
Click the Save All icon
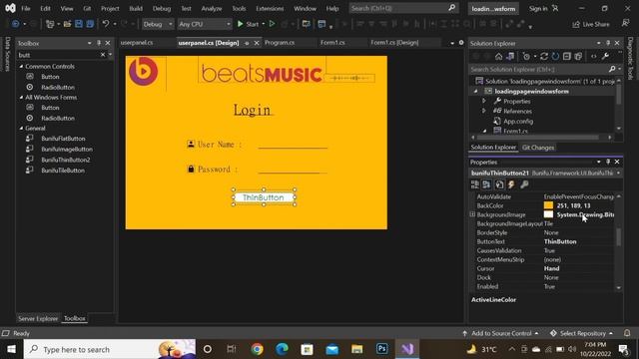90,24
